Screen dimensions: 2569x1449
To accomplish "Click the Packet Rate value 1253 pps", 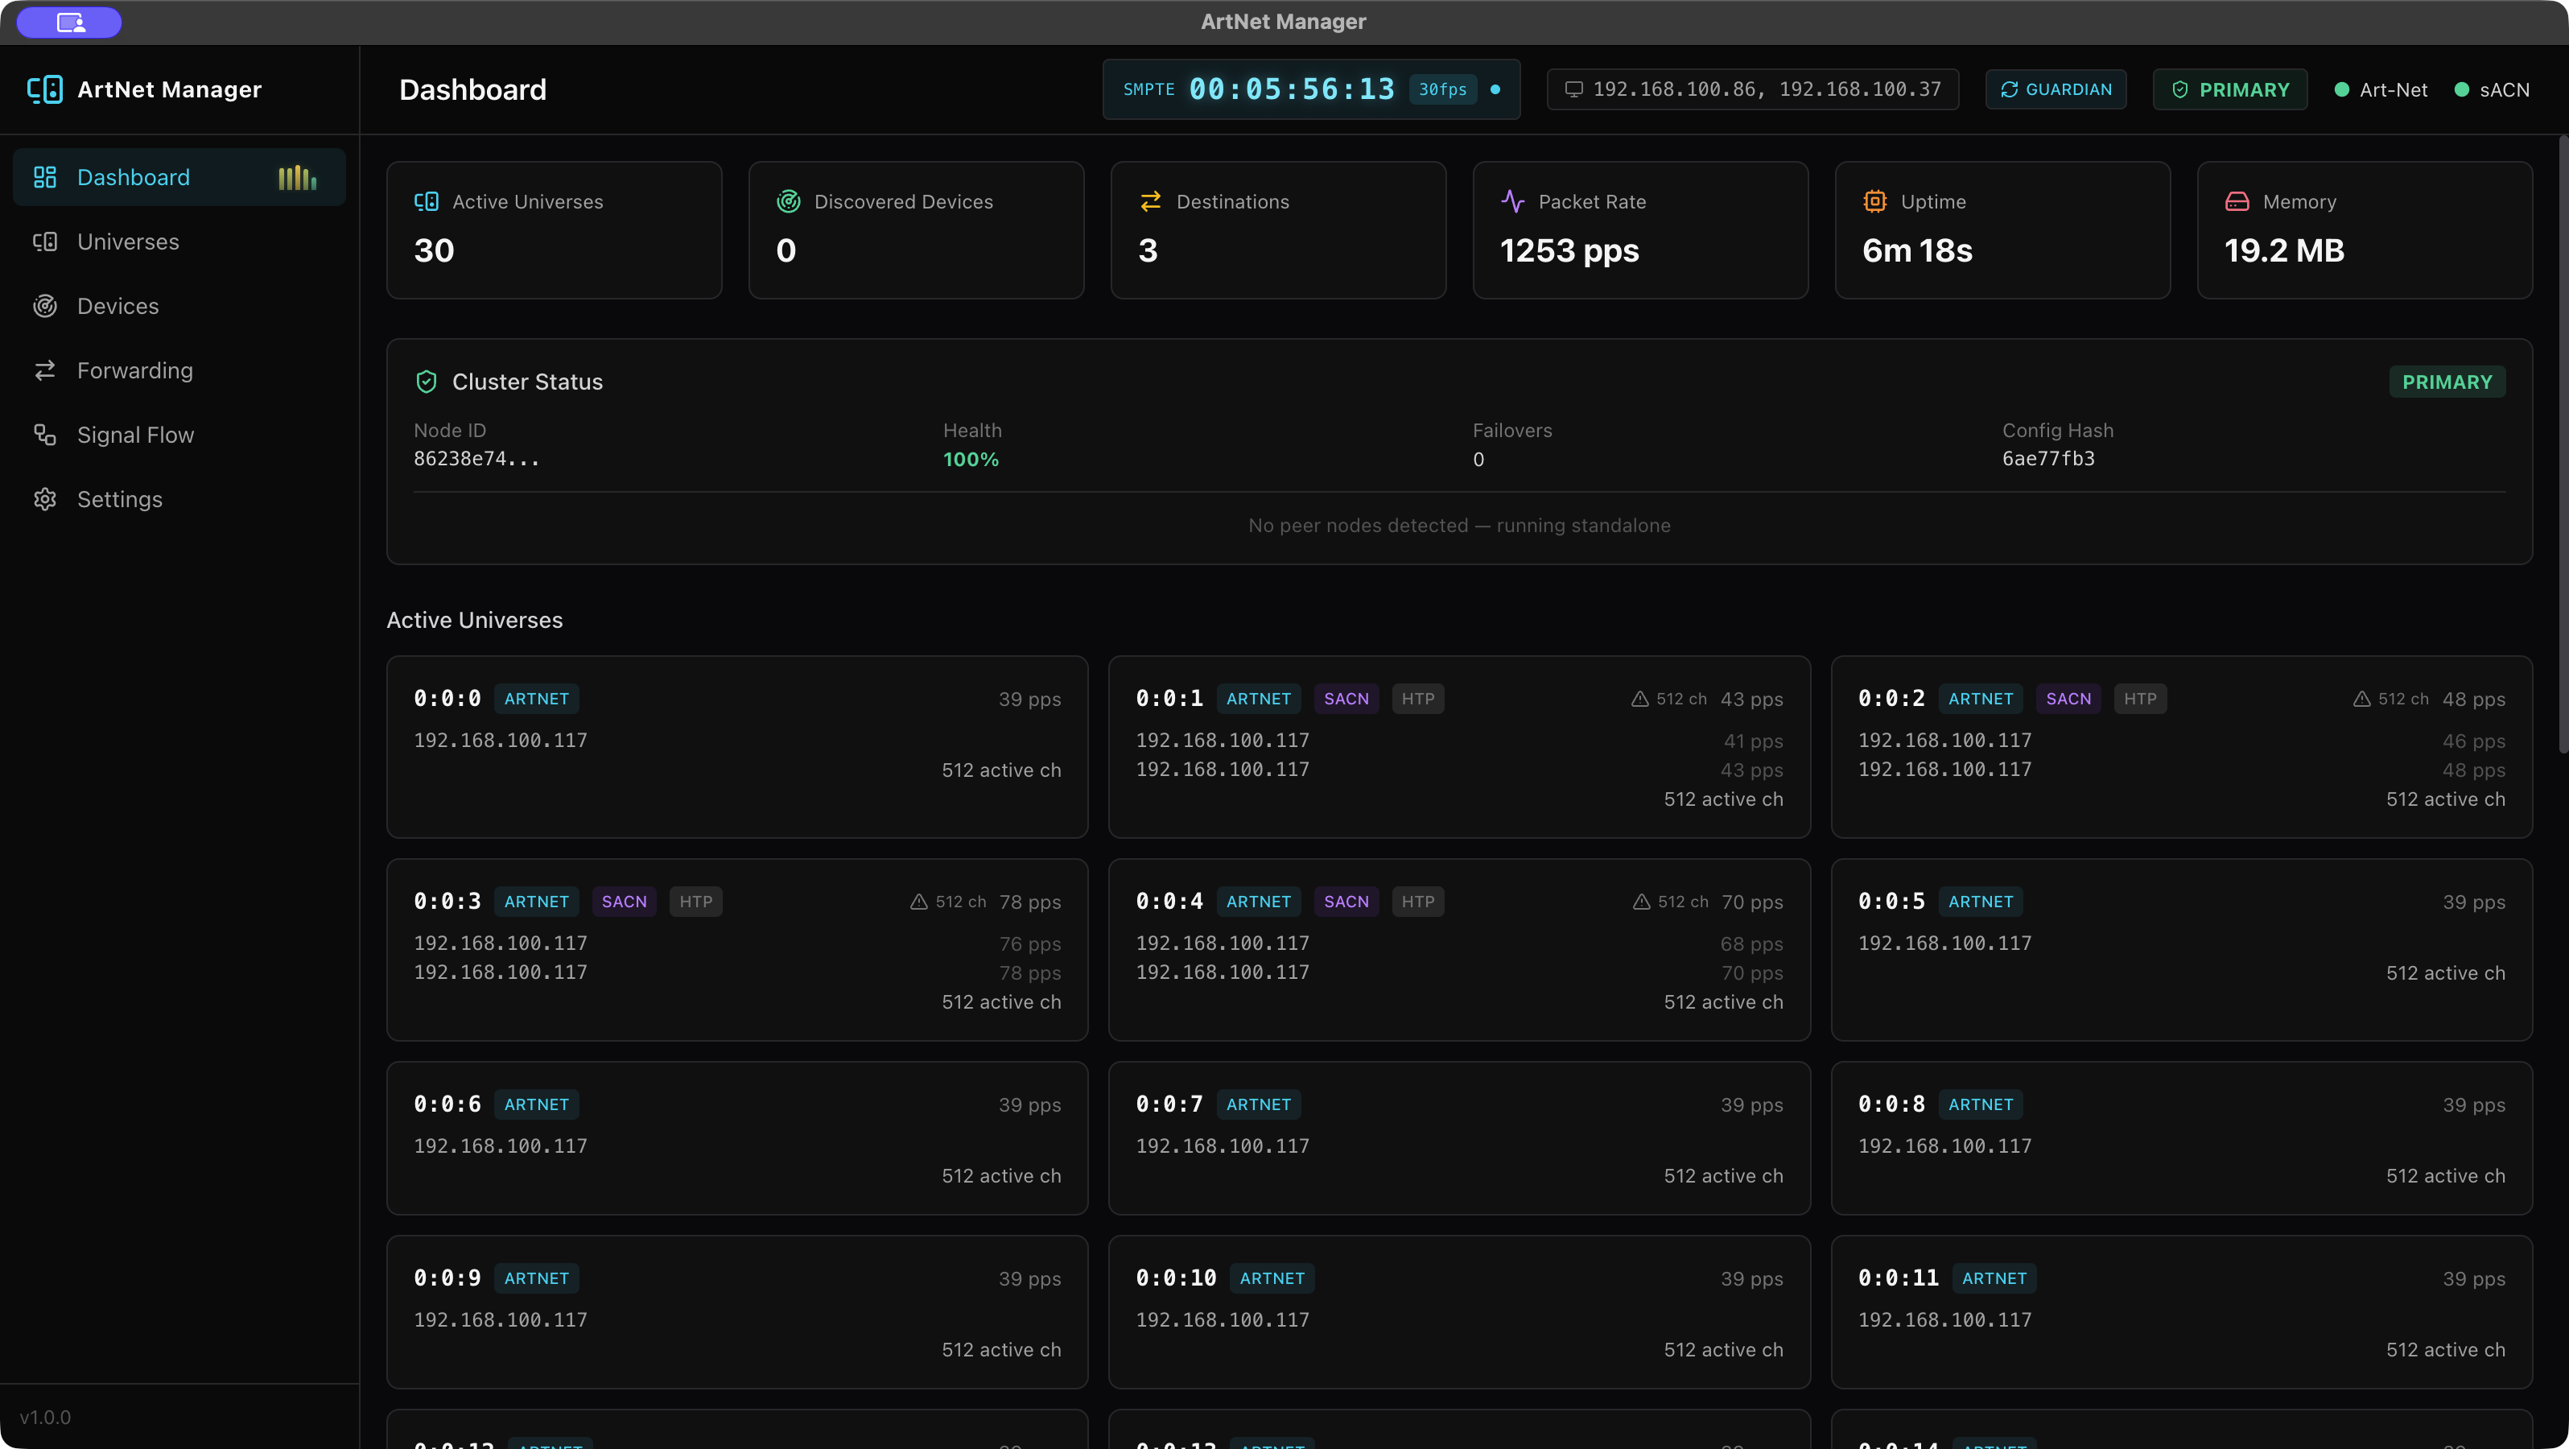I will 1569,250.
